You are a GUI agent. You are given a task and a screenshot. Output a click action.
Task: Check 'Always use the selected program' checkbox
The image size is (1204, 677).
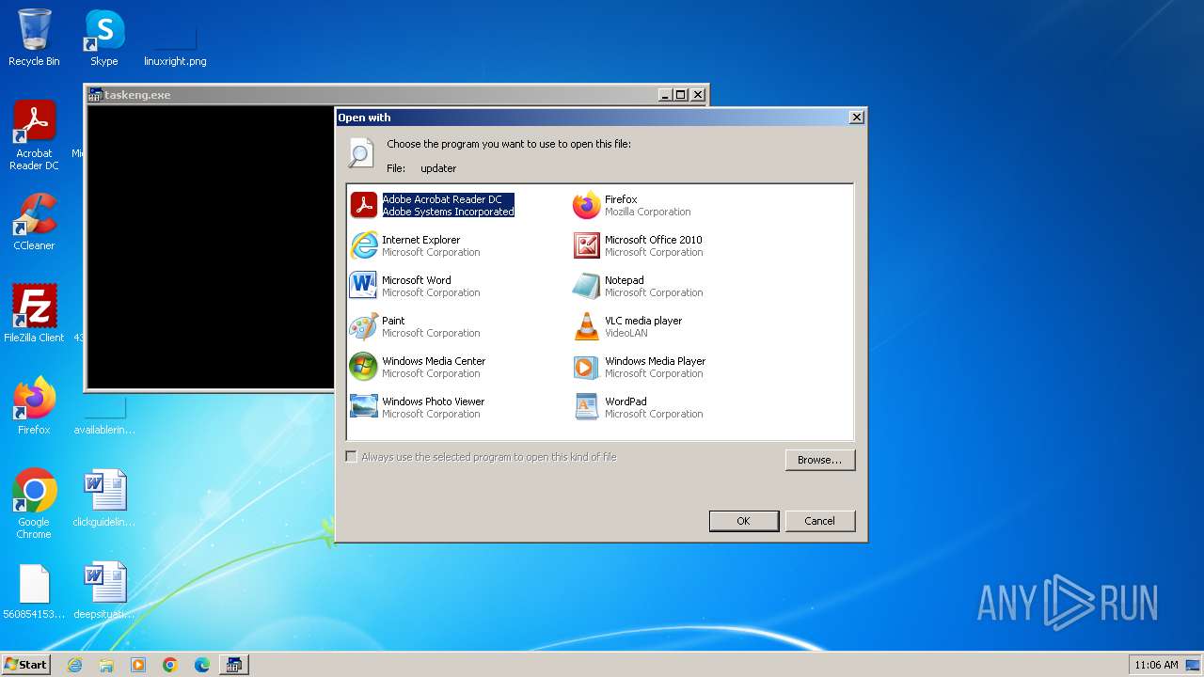[351, 457]
